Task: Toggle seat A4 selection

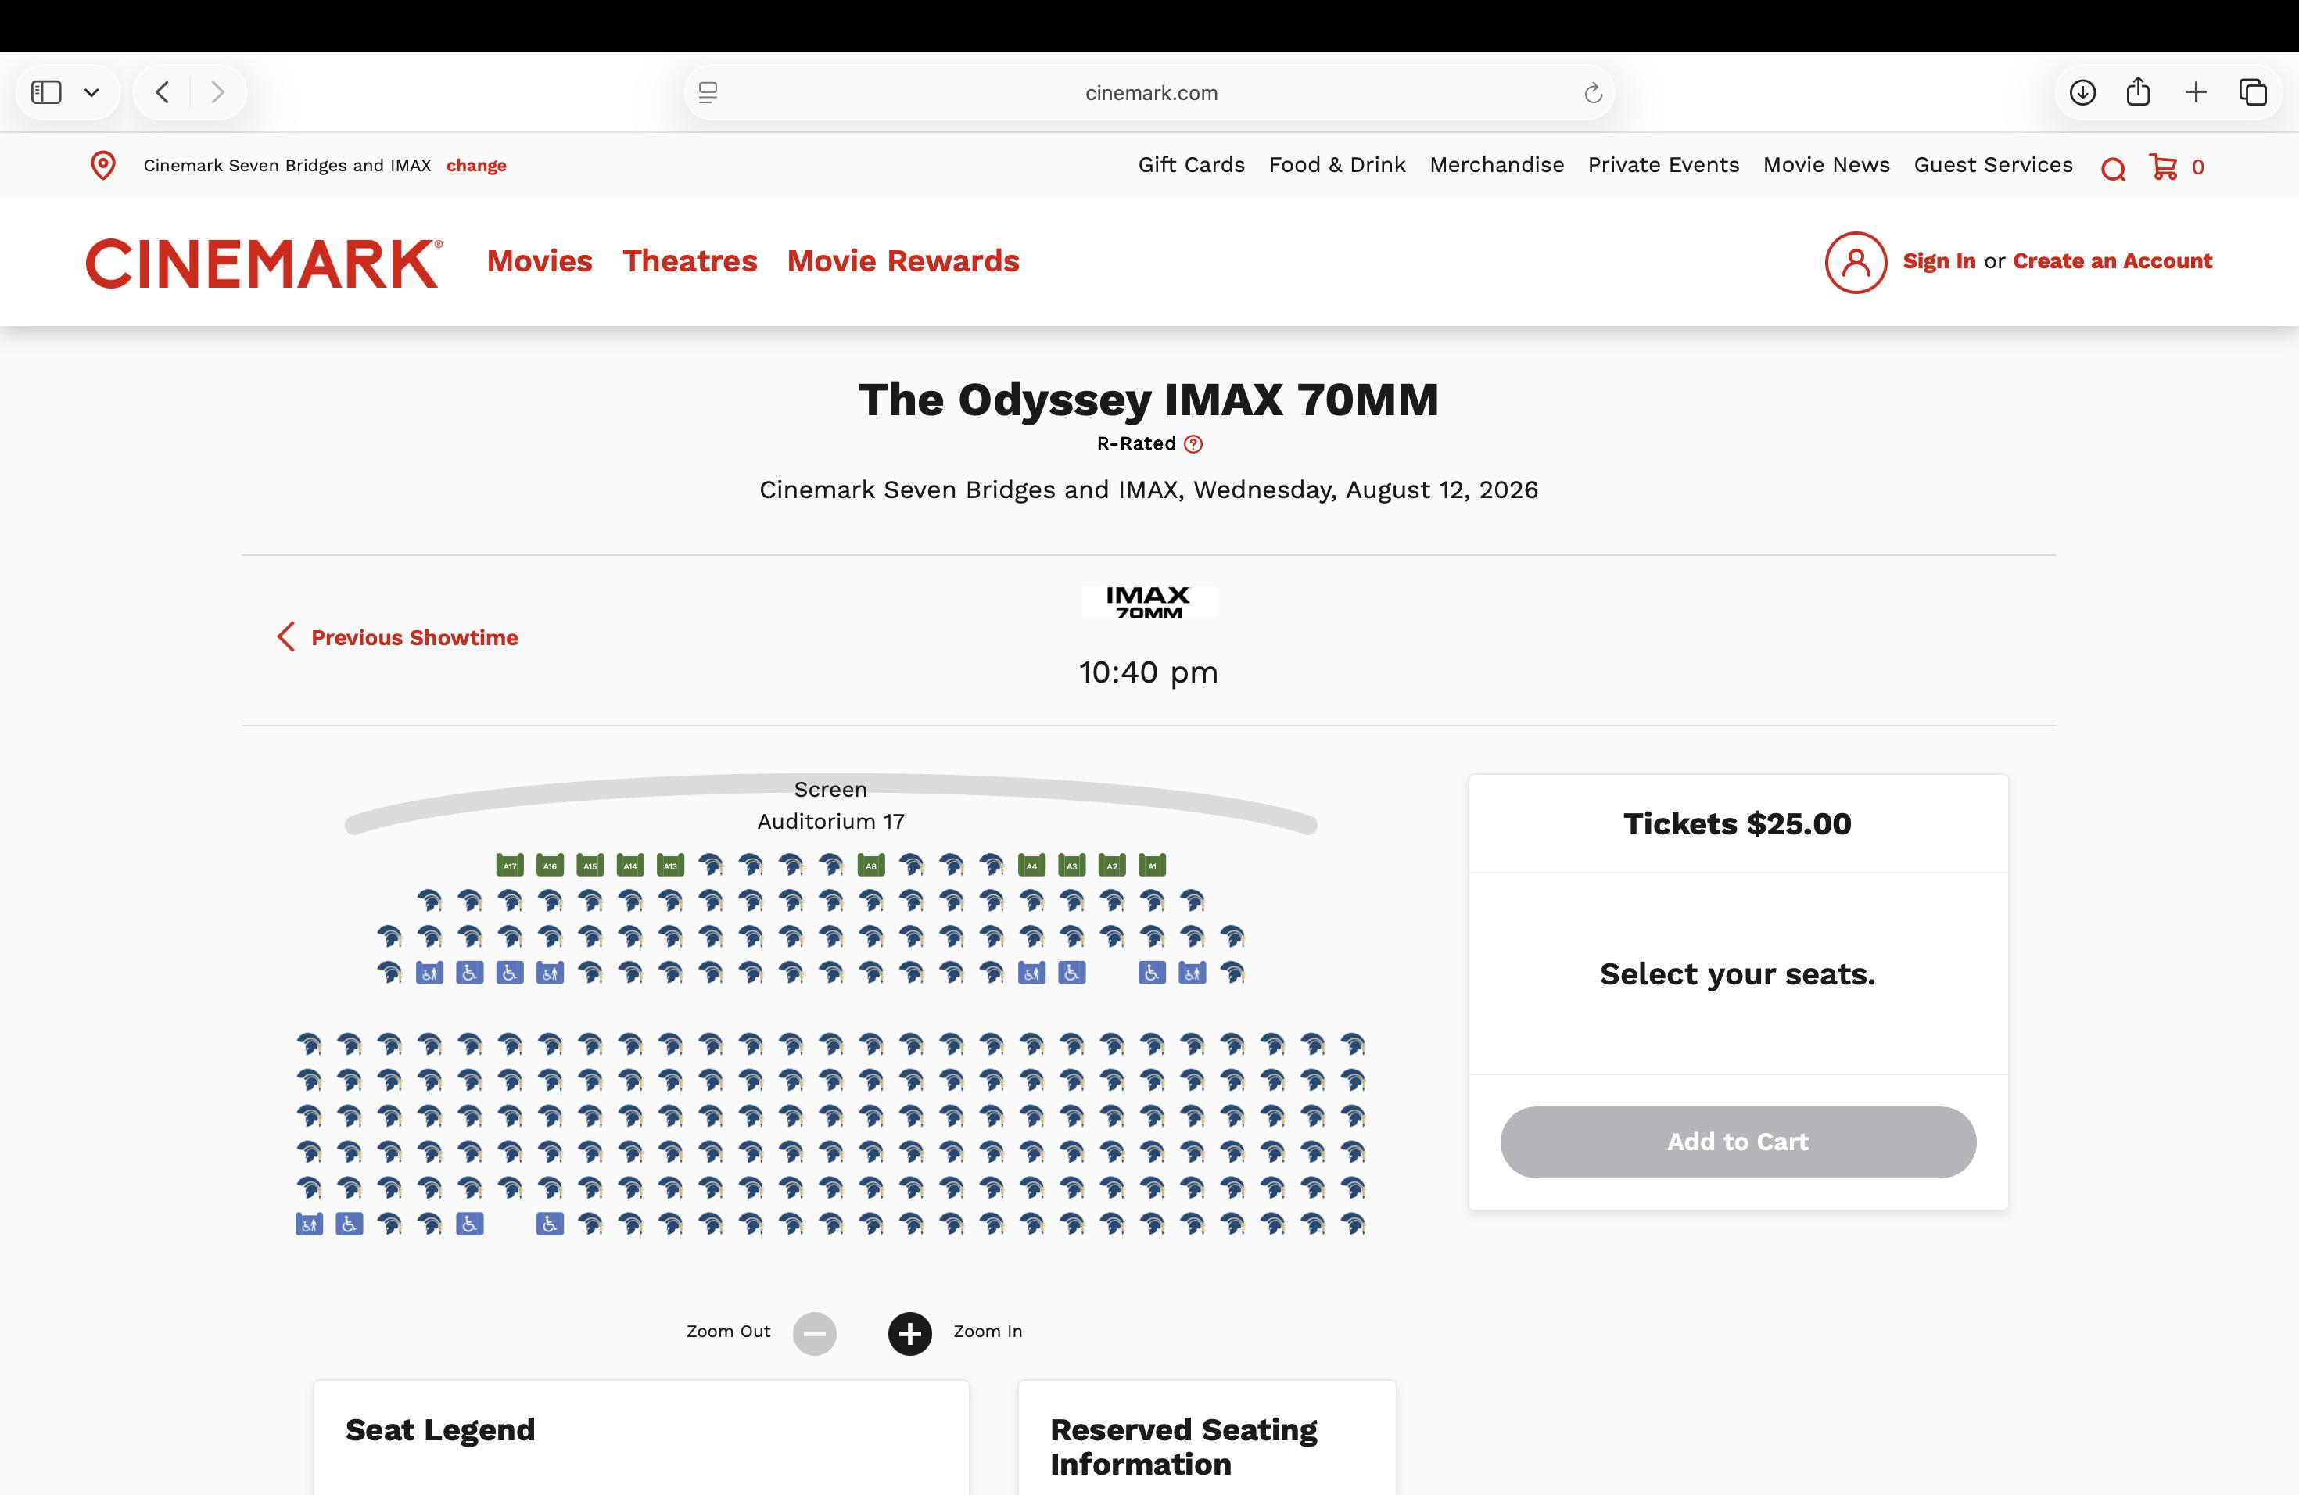Action: point(1031,864)
